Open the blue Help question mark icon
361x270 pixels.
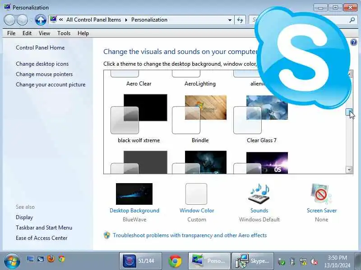[x=354, y=42]
